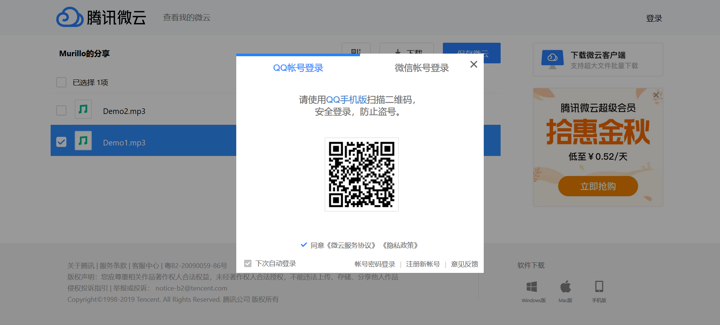Image resolution: width=720 pixels, height=325 pixels.
Task: Click 软件下载 footer heading
Action: (x=531, y=265)
